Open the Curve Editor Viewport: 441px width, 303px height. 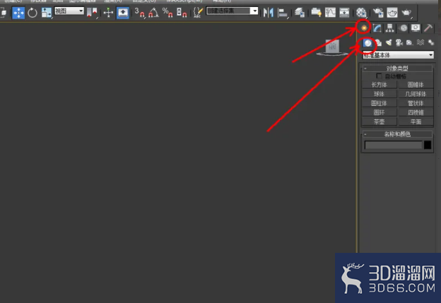(330, 13)
